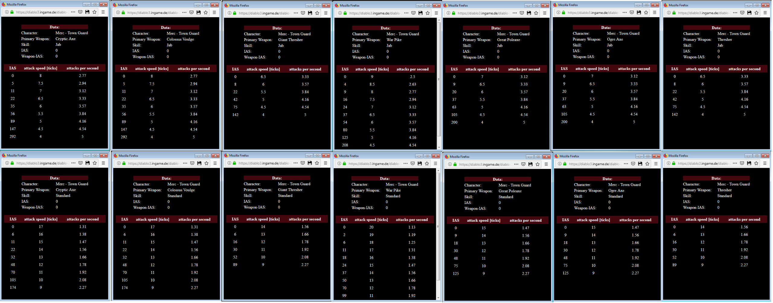Click save icon in Colossus Voulge Jab window
The width and height of the screenshot is (773, 303).
(198, 13)
